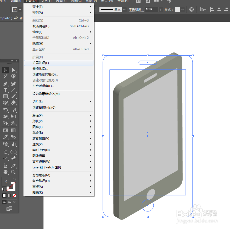Click the Fill color swatch box
The width and height of the screenshot is (230, 229).
tap(6, 182)
